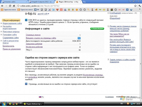Open the network tray icon
This screenshot has width=142, height=107.
[132, 104]
